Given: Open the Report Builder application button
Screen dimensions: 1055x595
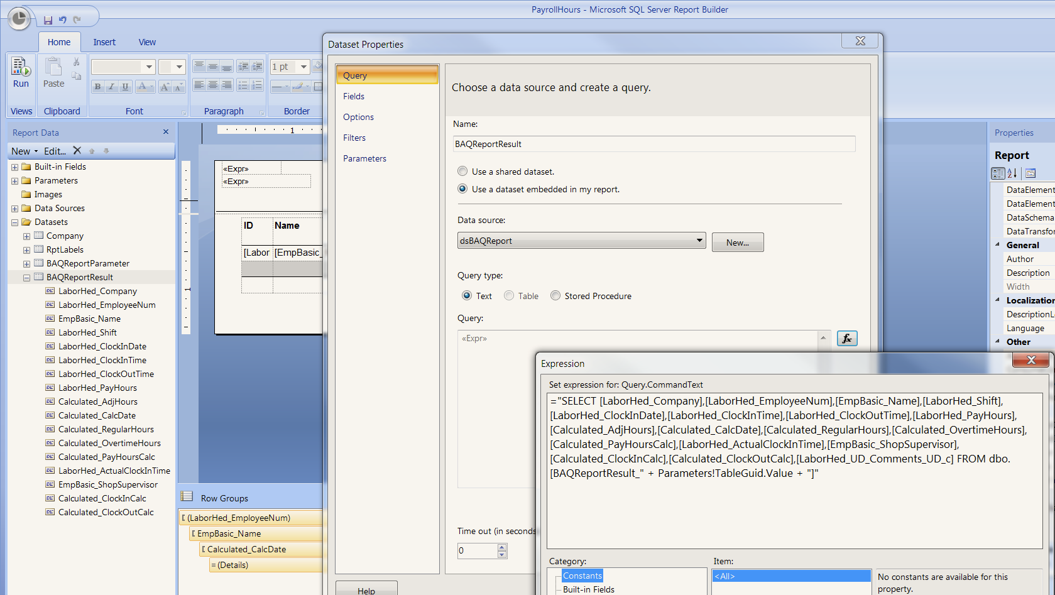Looking at the screenshot, I should (19, 19).
